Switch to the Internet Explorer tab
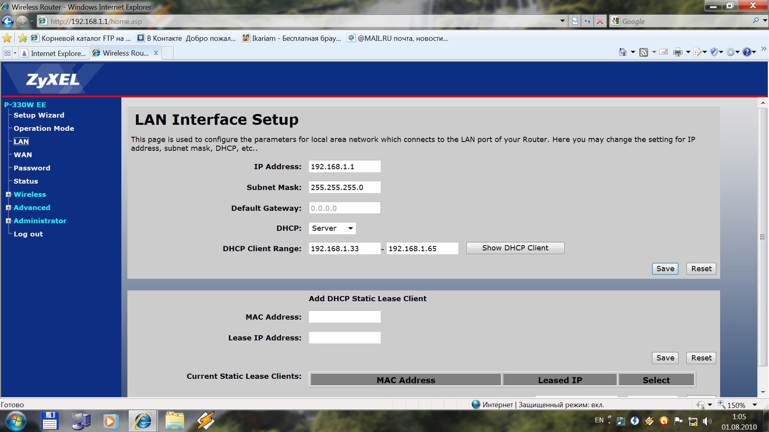This screenshot has width=769, height=432. (x=54, y=53)
